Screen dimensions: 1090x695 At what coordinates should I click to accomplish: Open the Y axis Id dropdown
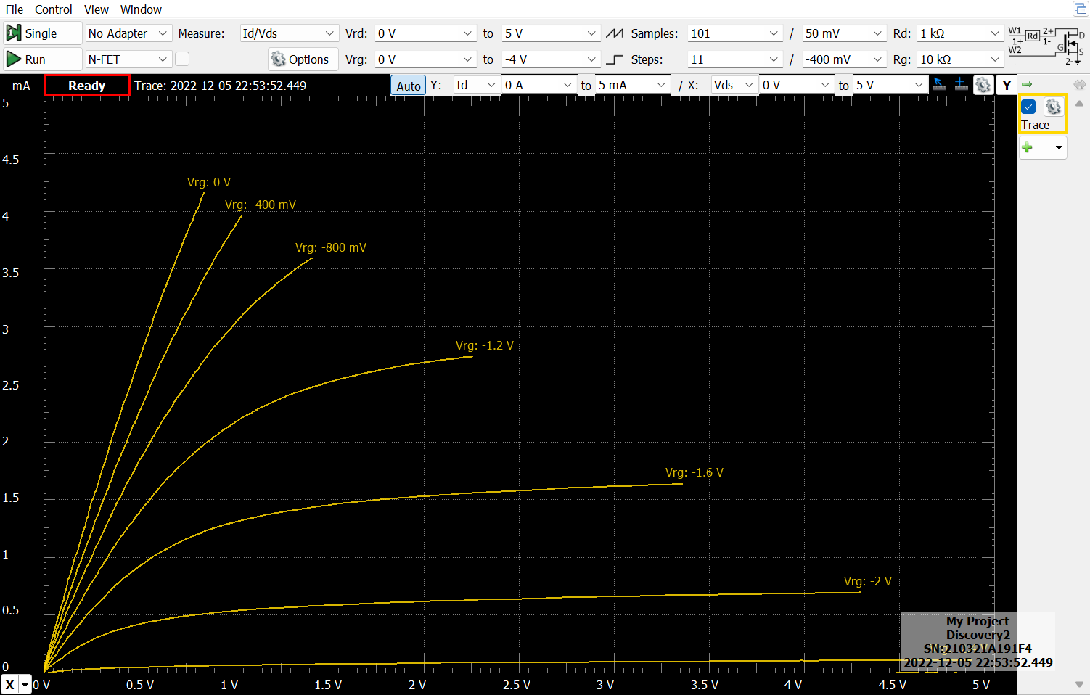[476, 85]
